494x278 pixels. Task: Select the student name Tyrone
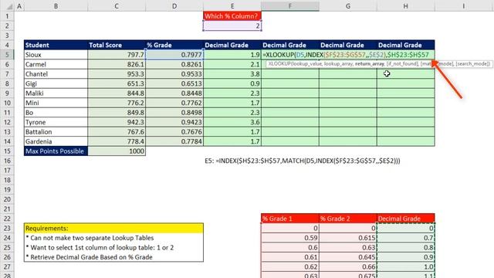point(56,122)
